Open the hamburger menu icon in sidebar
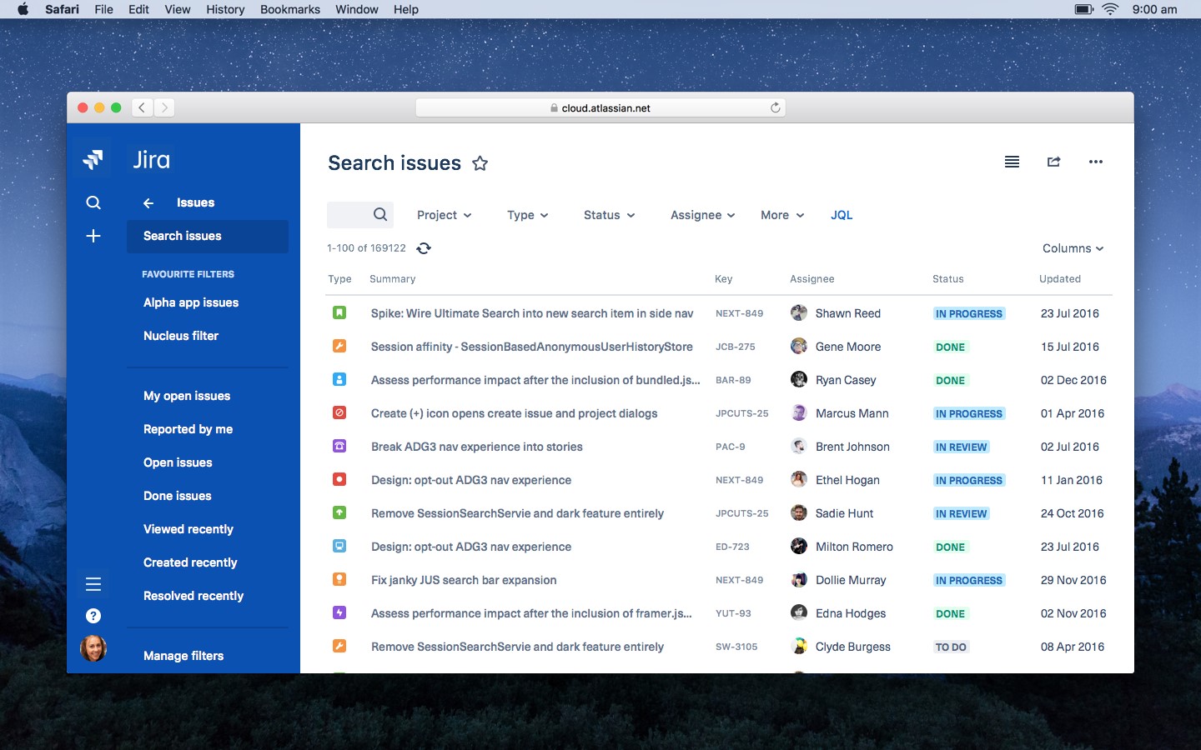Image resolution: width=1201 pixels, height=750 pixels. click(x=93, y=584)
